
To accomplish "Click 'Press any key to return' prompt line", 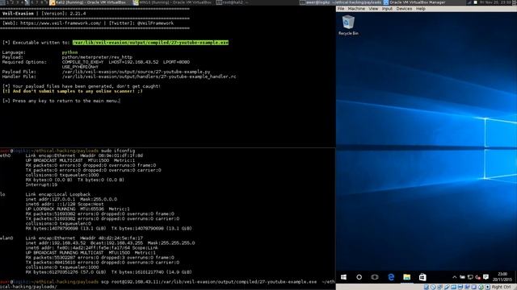I will point(61,101).
